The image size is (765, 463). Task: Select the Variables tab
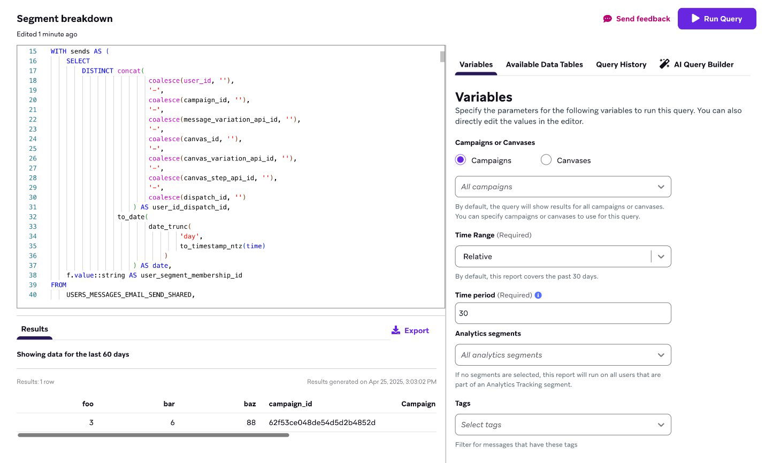pos(476,64)
